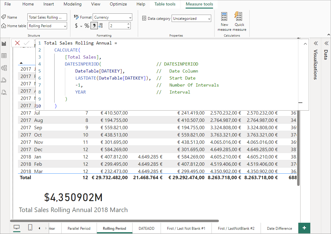
Task: Click the $4,350902M card value
Action: [73, 197]
